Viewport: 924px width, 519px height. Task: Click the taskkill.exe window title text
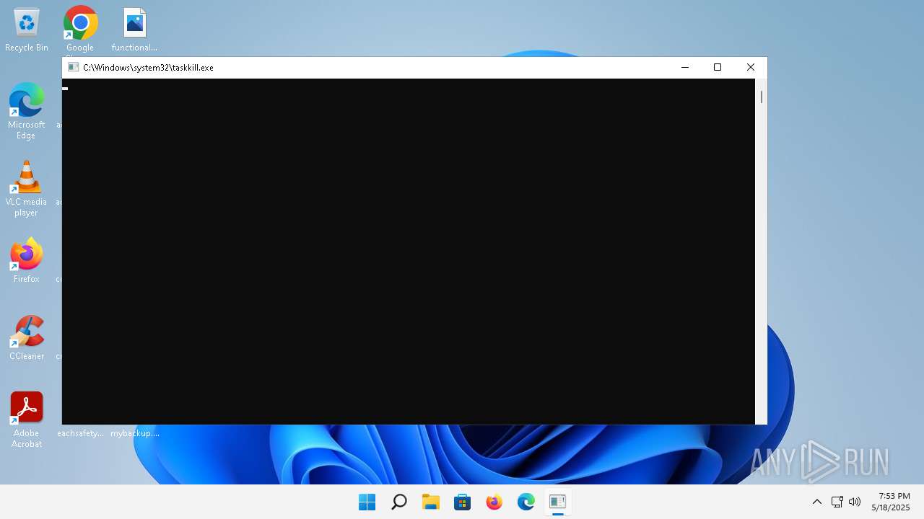pyautogui.click(x=148, y=67)
